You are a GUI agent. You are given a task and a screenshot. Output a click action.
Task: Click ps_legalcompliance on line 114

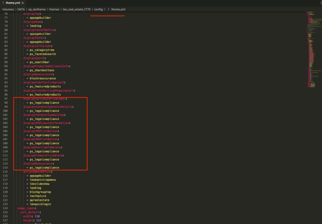click(x=44, y=167)
